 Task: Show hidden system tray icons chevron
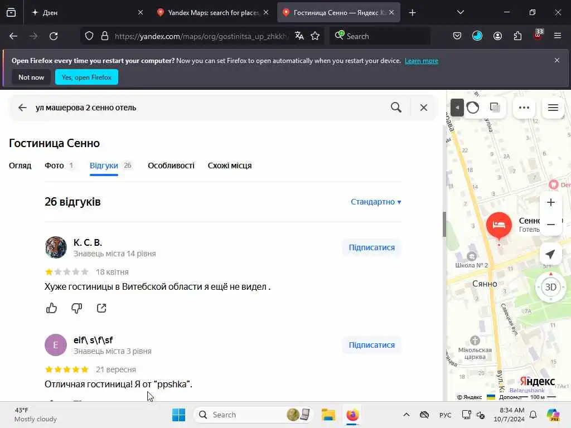pos(407,415)
